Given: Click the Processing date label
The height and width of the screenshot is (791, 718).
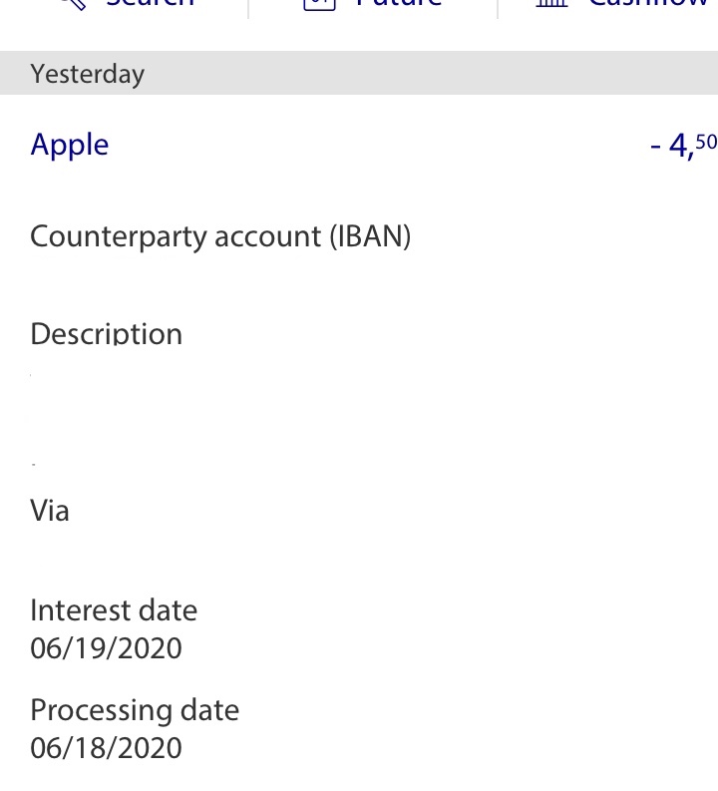Looking at the screenshot, I should coord(135,709).
